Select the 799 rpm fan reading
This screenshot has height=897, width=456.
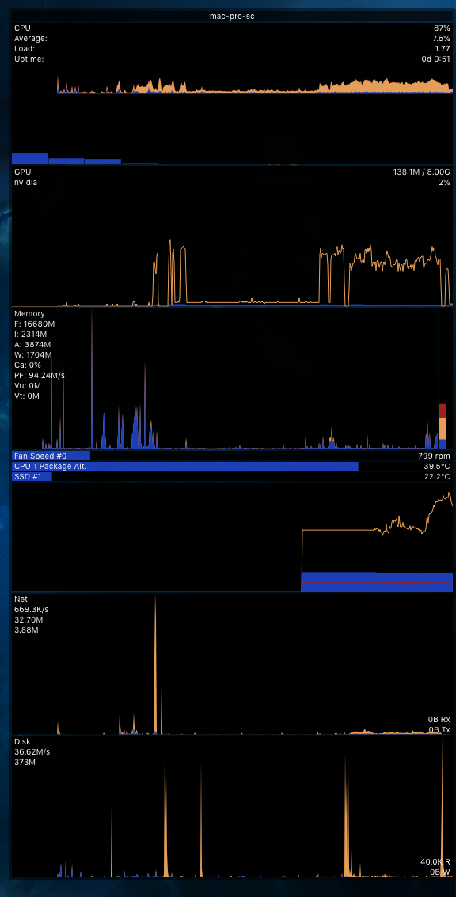tap(435, 456)
